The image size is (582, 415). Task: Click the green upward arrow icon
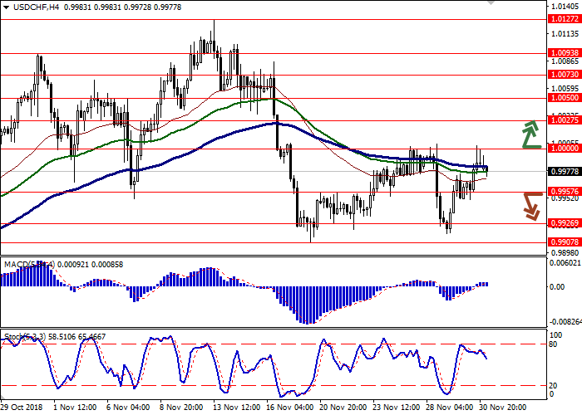[530, 135]
